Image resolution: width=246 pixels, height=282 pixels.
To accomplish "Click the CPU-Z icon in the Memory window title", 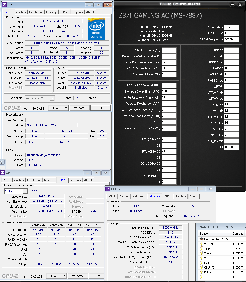I will click(x=108, y=189).
